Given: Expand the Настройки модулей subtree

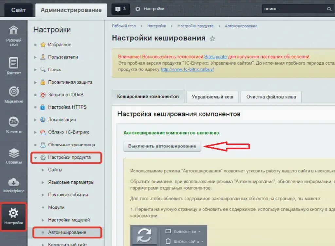Looking at the screenshot, I should (43, 220).
